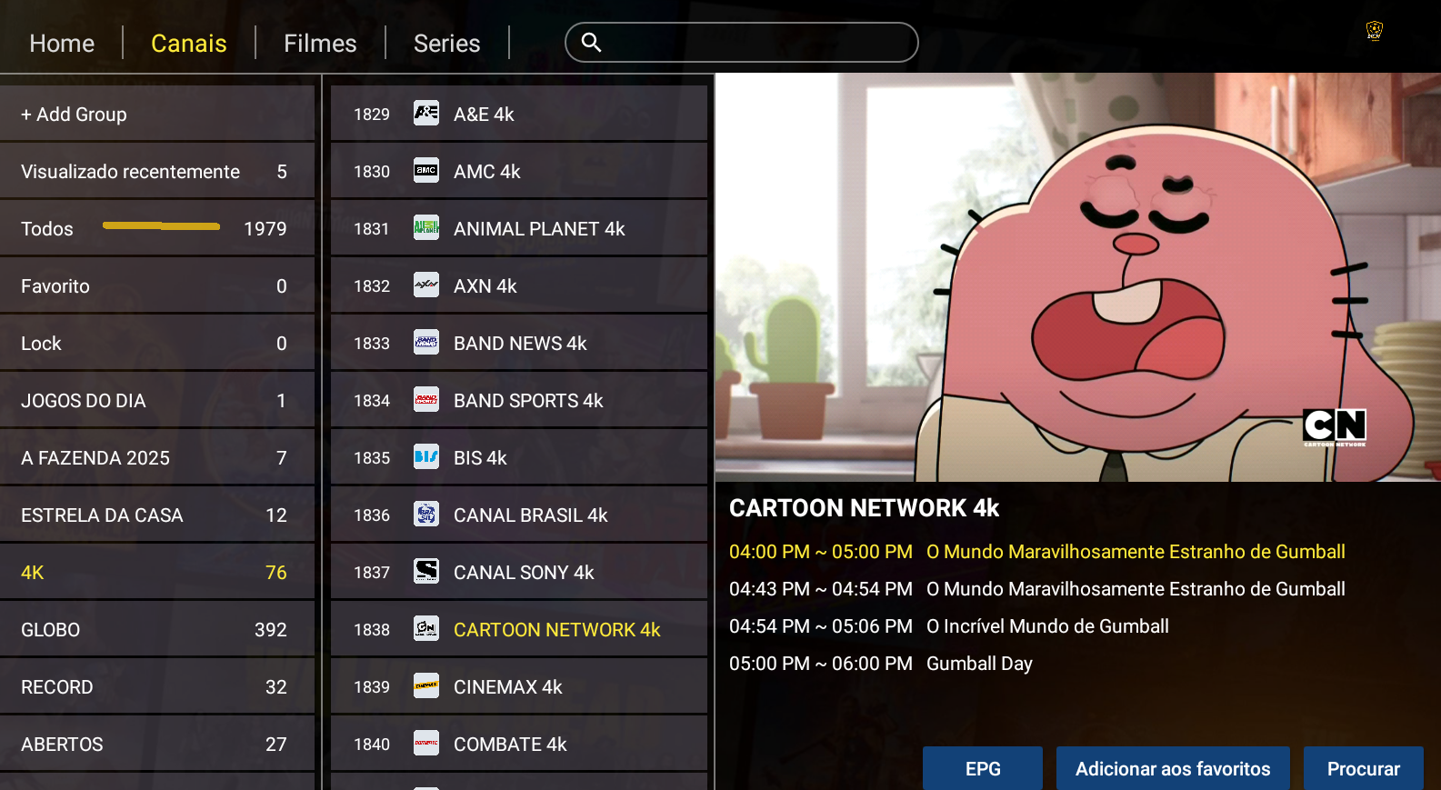This screenshot has width=1441, height=790.
Task: Open the Filmes tab
Action: click(x=320, y=44)
